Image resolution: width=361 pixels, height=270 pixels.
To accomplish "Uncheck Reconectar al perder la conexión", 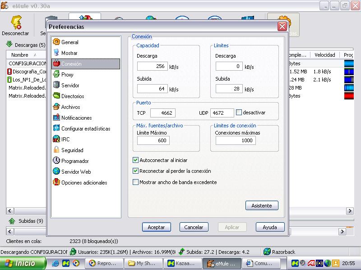I will tap(135, 171).
